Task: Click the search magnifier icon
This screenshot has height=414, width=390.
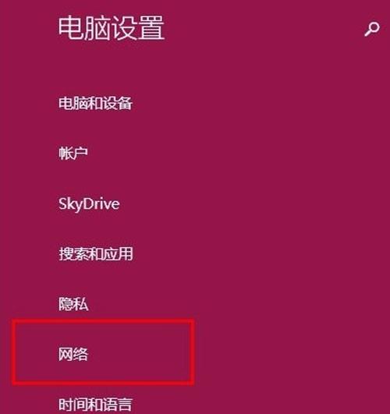Action: pos(372,29)
